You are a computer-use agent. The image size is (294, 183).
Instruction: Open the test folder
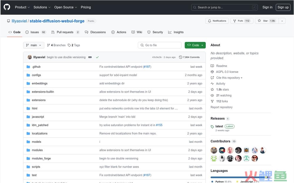(x=34, y=175)
